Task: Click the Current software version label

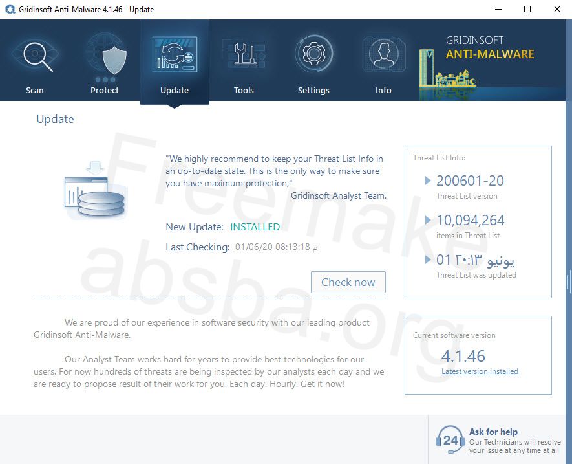Action: [x=454, y=335]
